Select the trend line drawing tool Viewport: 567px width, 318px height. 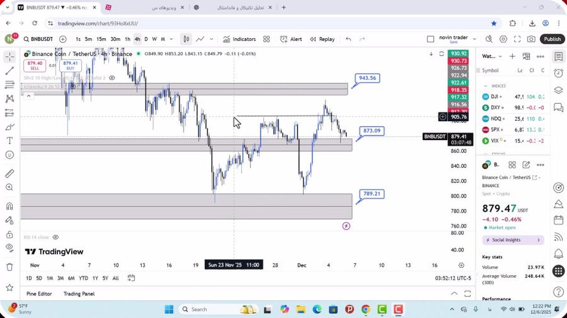click(x=9, y=71)
